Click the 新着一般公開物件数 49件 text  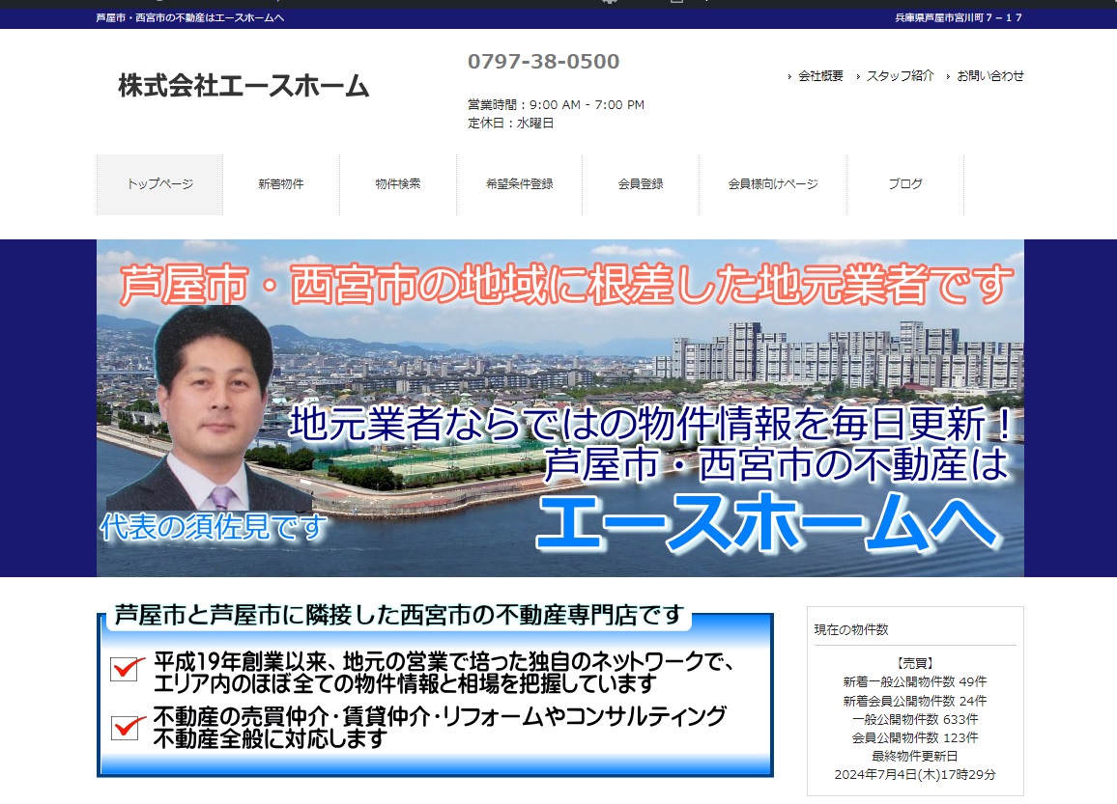click(x=915, y=681)
